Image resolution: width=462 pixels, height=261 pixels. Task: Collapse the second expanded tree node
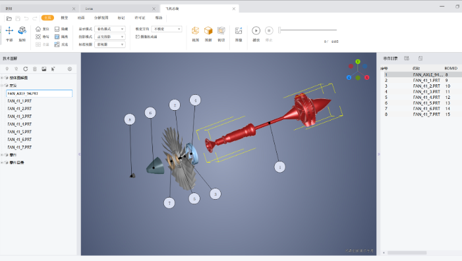pos(2,86)
